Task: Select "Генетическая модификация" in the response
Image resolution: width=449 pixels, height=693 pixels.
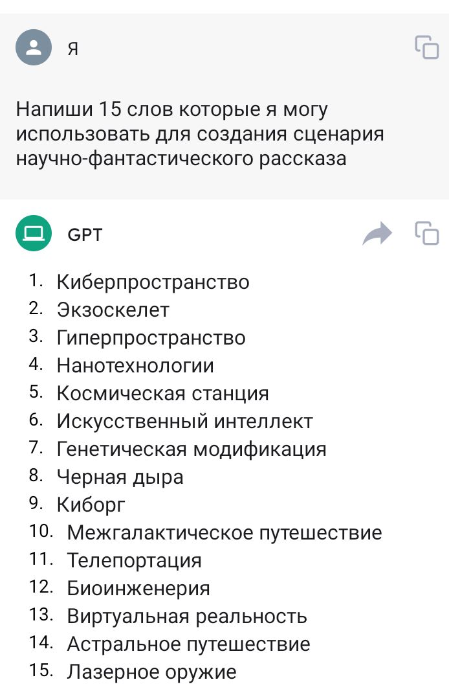Action: (192, 449)
